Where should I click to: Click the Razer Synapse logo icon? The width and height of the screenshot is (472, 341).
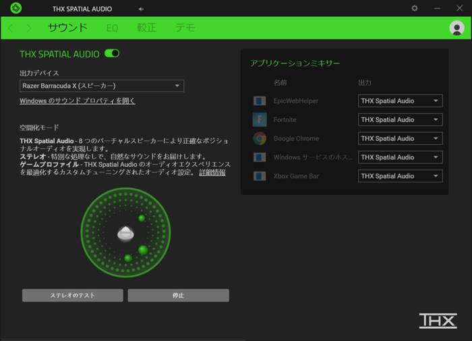click(16, 8)
